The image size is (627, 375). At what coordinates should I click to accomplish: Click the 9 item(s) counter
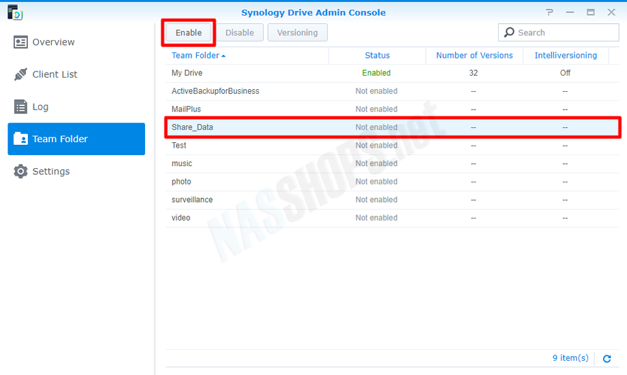(570, 358)
